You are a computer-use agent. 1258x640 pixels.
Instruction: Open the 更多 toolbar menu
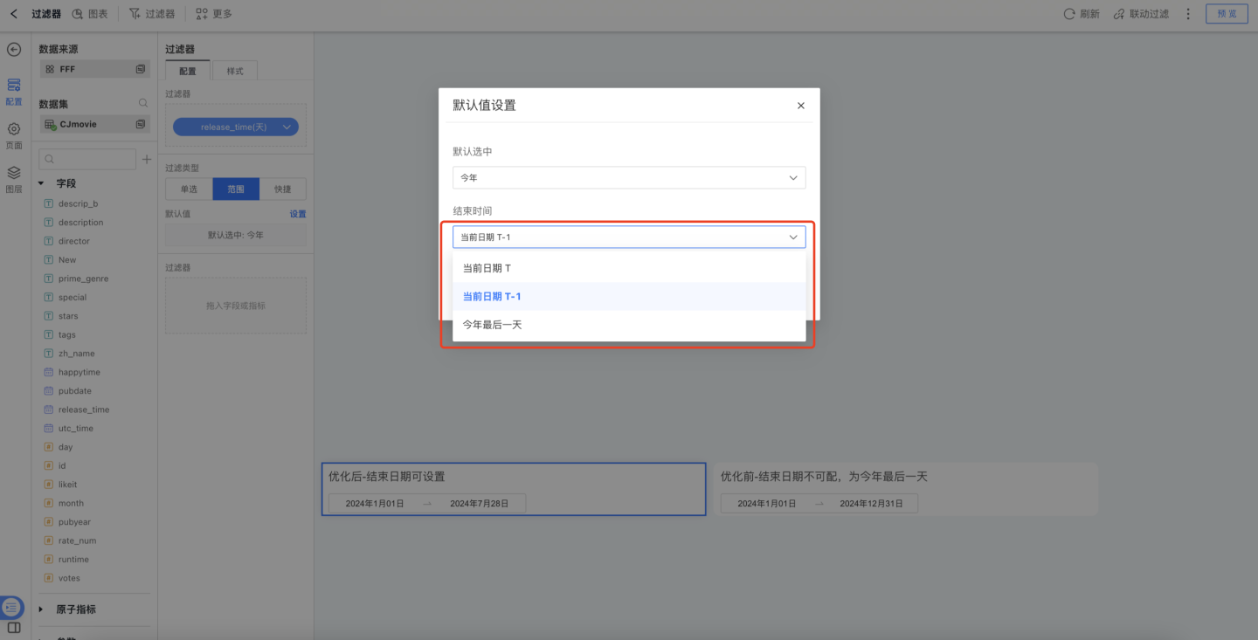pyautogui.click(x=214, y=14)
